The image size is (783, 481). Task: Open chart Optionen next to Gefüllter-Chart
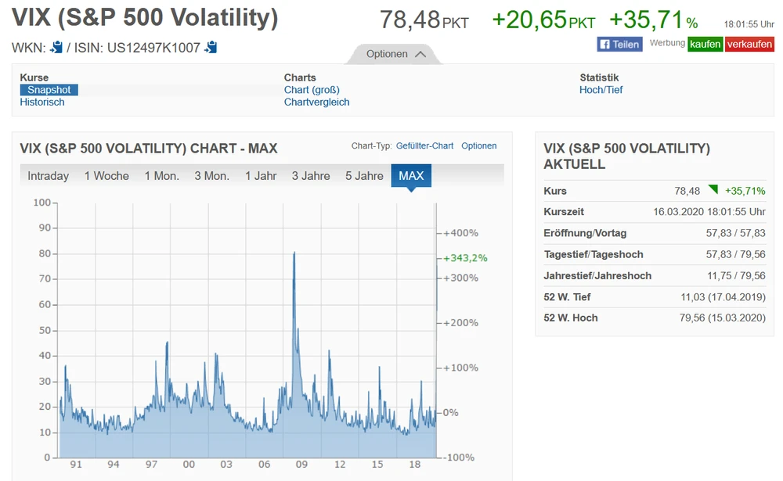click(x=478, y=146)
